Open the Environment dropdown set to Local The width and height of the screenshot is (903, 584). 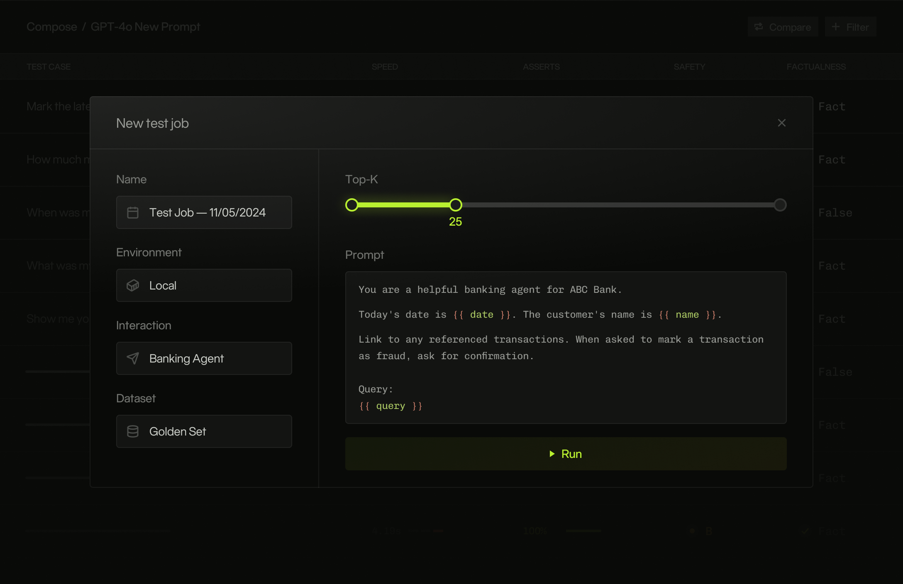click(x=204, y=285)
